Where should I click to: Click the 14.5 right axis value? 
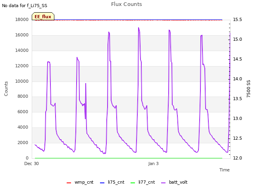pos(237,59)
